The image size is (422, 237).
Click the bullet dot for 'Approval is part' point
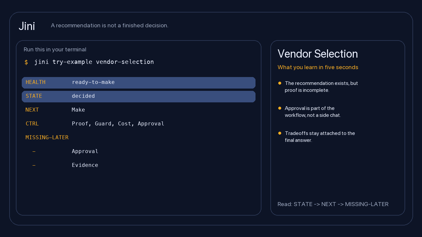tap(280, 108)
